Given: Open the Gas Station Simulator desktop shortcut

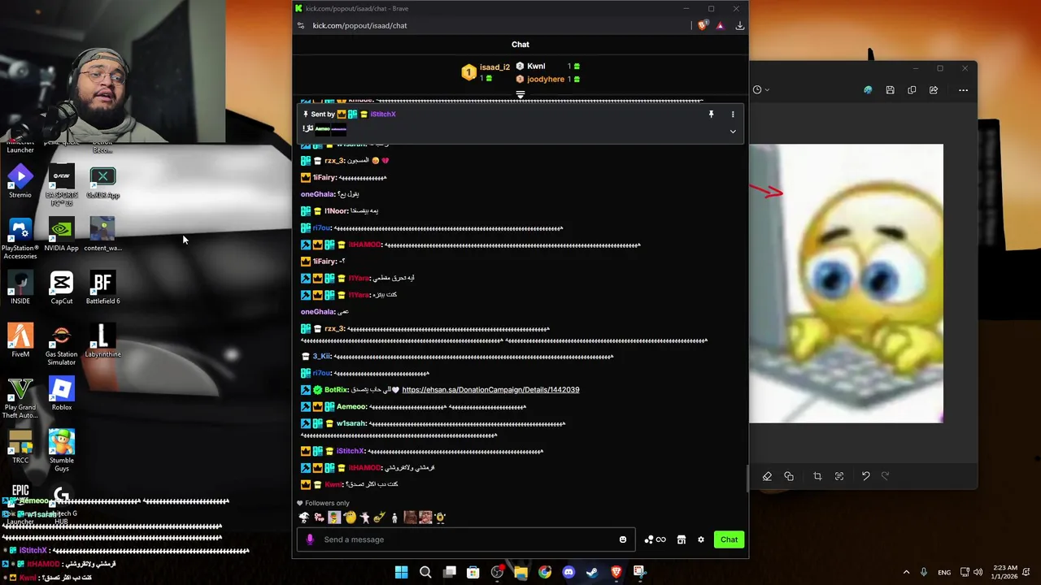Looking at the screenshot, I should point(62,345).
